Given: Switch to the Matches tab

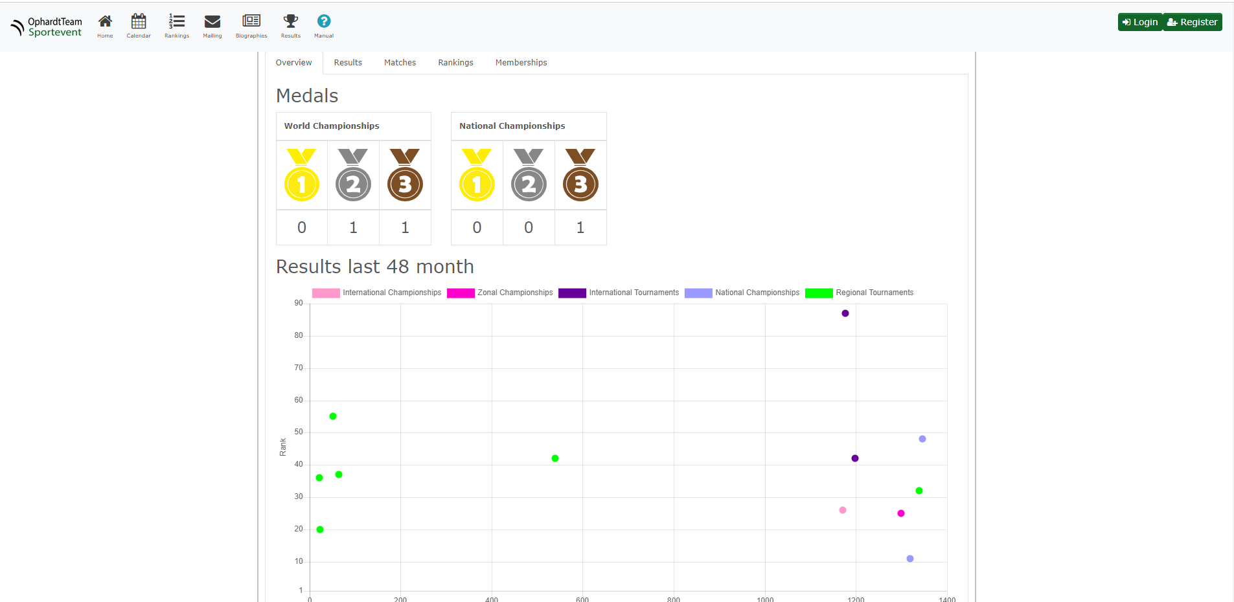Looking at the screenshot, I should 400,63.
